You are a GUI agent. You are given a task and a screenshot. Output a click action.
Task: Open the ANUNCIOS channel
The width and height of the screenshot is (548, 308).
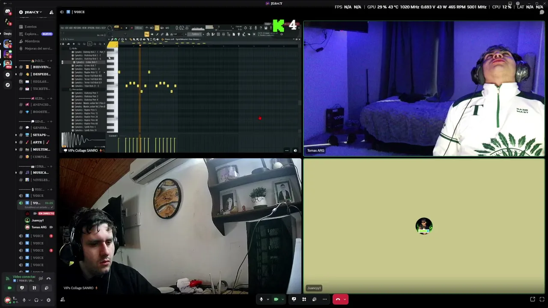coord(36,104)
